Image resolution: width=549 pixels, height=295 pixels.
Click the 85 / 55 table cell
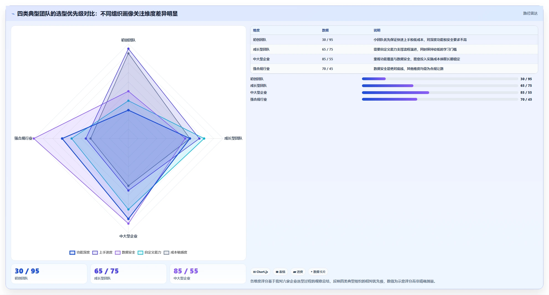[x=327, y=59]
